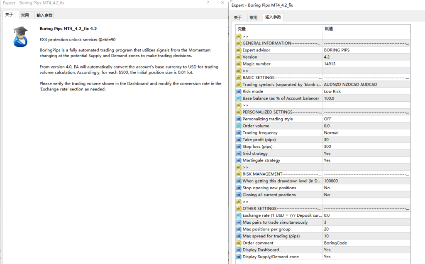Image resolution: width=425 pixels, height=264 pixels.
Task: Click the Risk mode row icon
Action: [x=239, y=91]
